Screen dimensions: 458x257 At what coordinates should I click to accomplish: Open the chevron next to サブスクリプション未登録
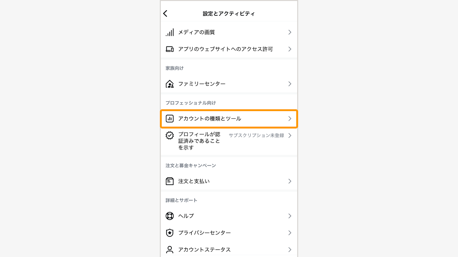coord(290,135)
